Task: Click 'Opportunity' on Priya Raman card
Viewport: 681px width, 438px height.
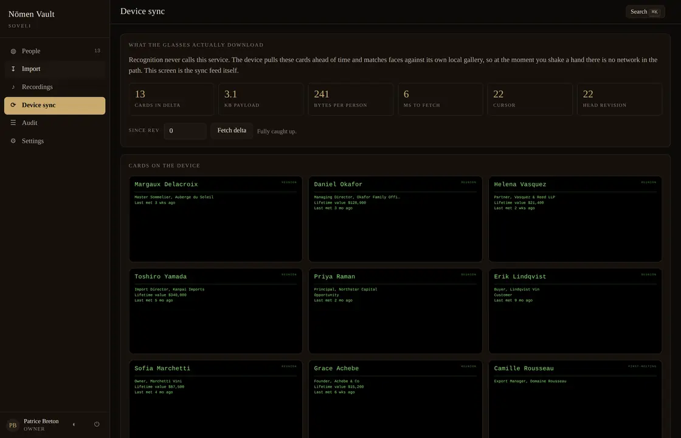Action: coord(326,295)
